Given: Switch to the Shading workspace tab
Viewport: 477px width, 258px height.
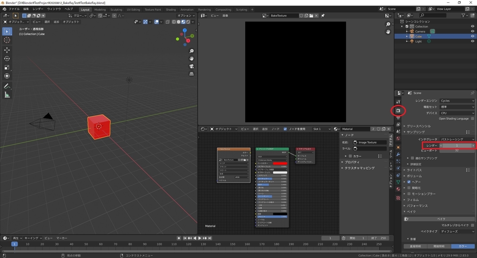Looking at the screenshot, I should (171, 10).
